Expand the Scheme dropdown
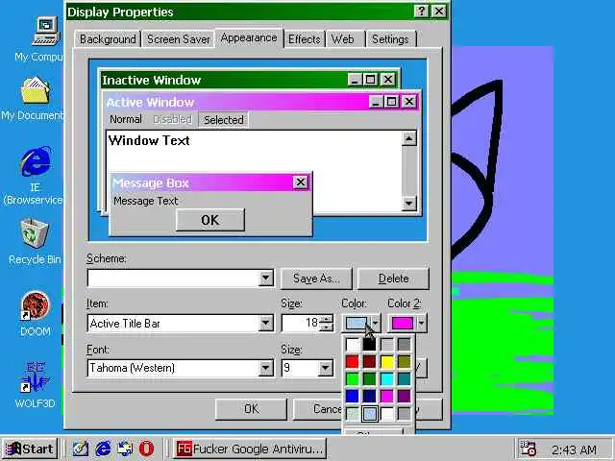 (266, 278)
